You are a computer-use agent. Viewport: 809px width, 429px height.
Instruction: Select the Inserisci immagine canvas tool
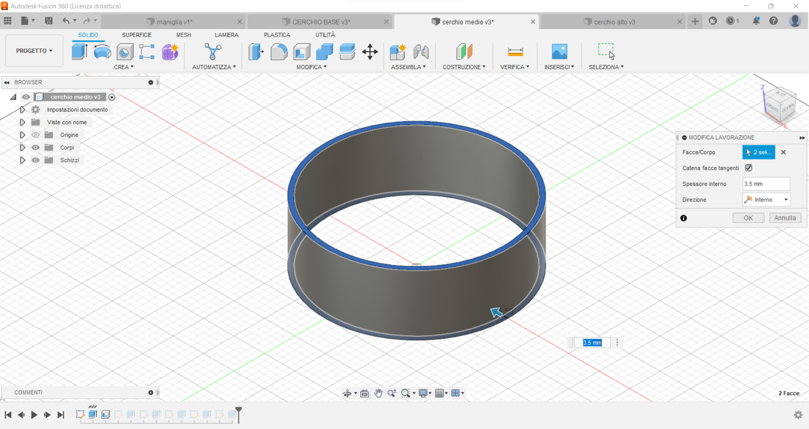(x=559, y=51)
